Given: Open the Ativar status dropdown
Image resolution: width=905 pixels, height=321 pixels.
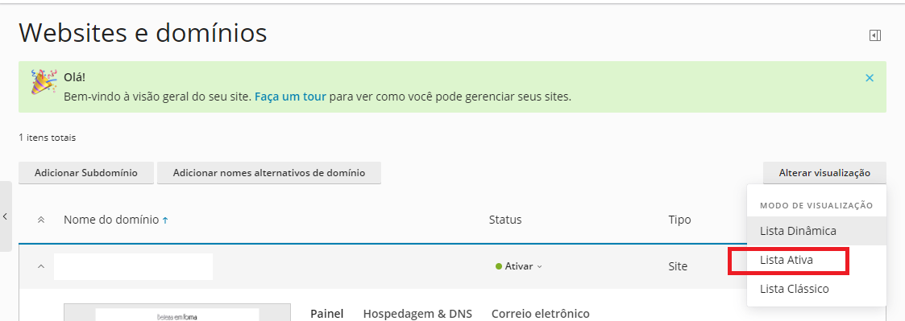Looking at the screenshot, I should coord(519,266).
